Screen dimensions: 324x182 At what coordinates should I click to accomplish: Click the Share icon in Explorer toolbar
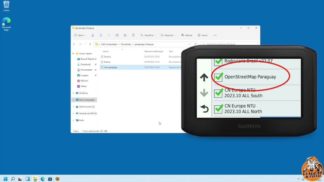pos(125,35)
